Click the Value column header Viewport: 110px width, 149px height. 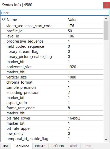click(x=85, y=20)
